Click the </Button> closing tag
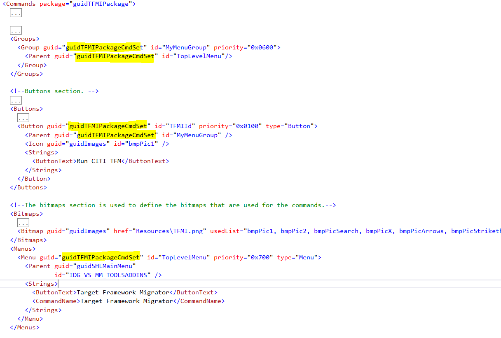501x338 pixels. point(34,179)
